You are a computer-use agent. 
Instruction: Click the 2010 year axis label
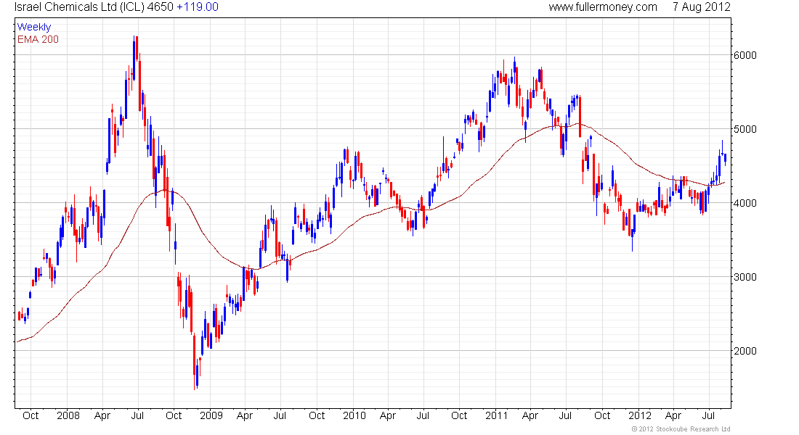(x=354, y=415)
